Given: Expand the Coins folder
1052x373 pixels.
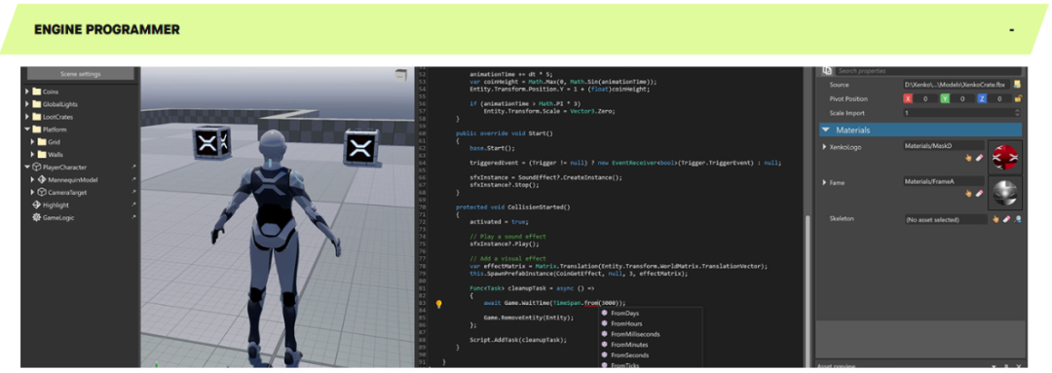Looking at the screenshot, I should pyautogui.click(x=27, y=92).
